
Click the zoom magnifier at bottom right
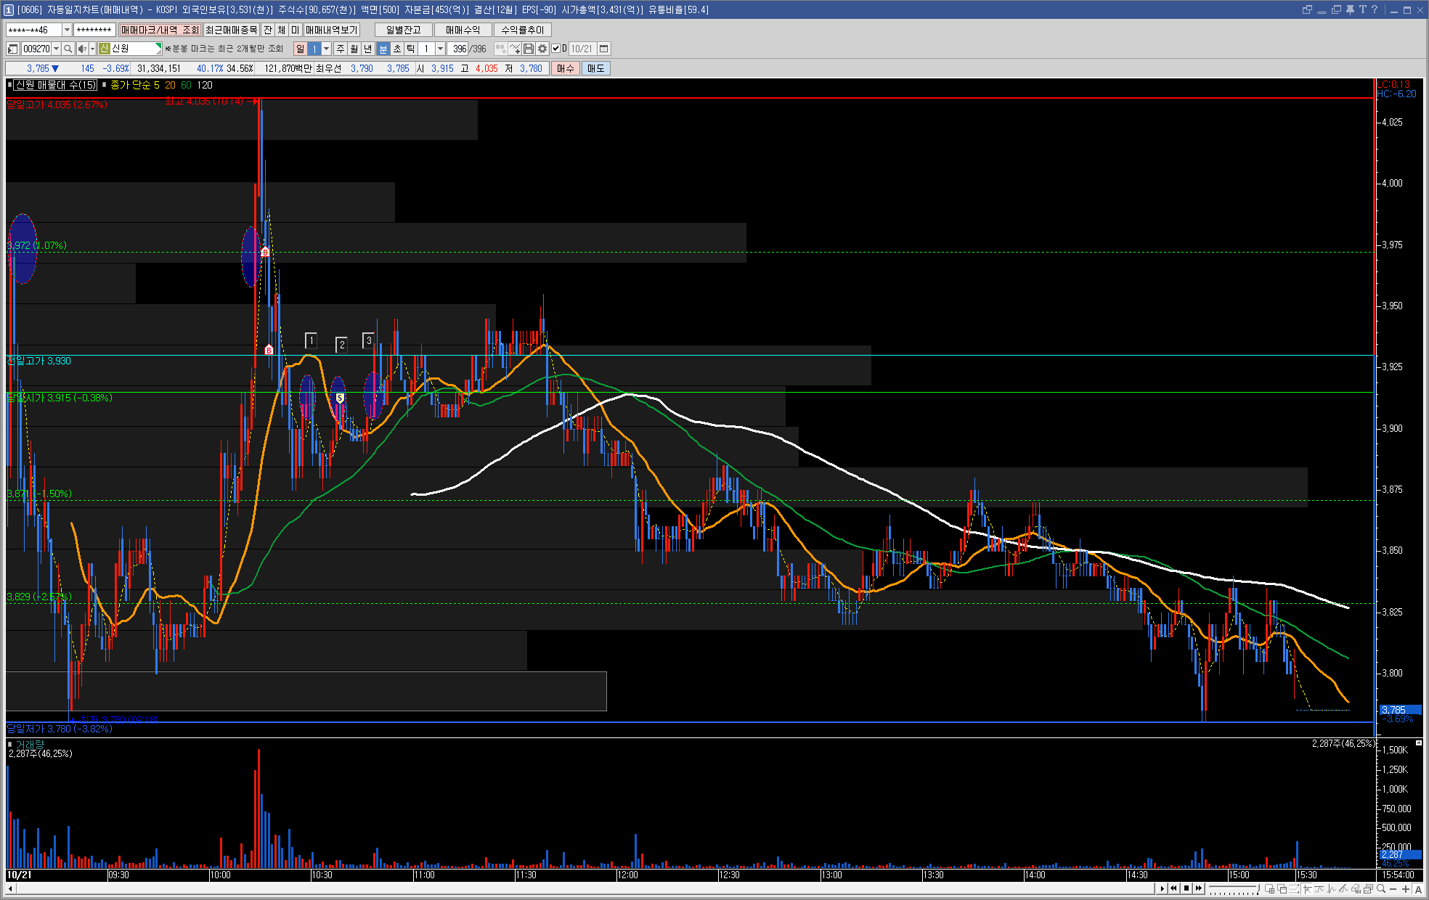[x=1380, y=888]
